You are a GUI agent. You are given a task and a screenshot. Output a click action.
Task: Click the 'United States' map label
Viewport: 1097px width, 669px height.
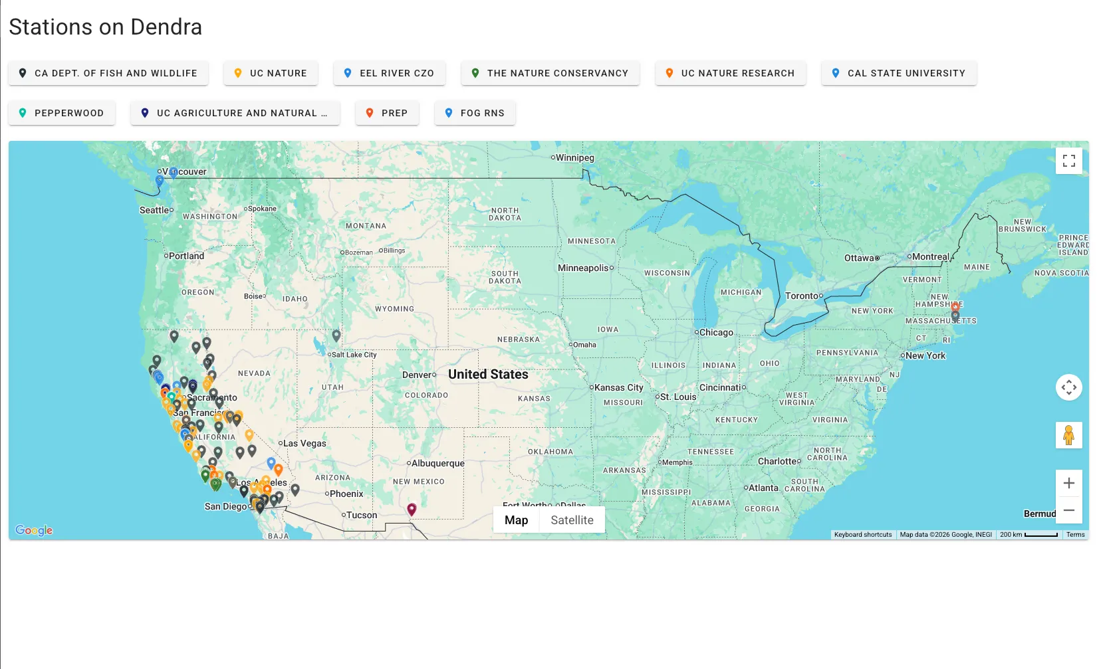[x=488, y=375]
